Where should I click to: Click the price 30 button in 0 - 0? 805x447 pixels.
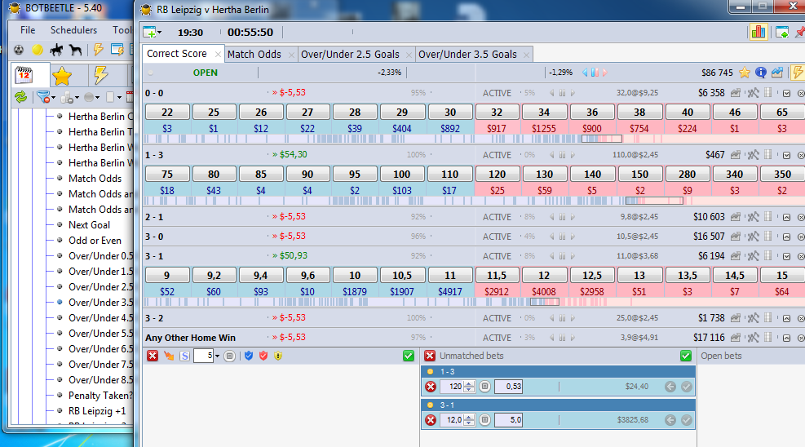coord(449,112)
